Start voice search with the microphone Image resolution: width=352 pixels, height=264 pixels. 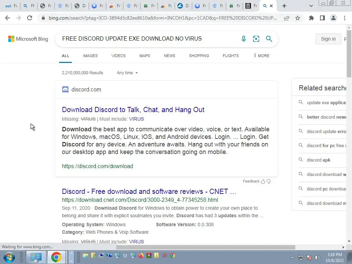244,39
